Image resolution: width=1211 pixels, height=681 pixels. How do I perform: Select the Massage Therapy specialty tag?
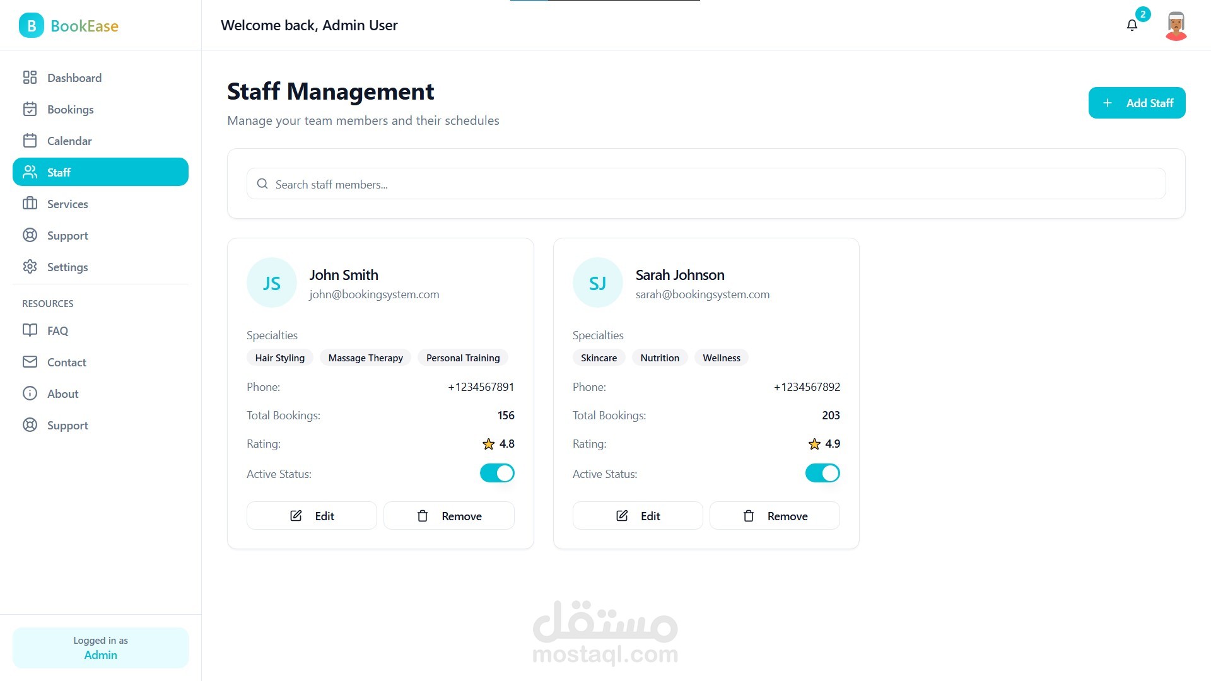click(365, 358)
